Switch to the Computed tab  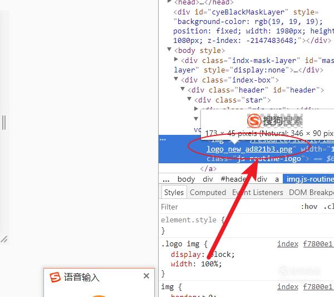tap(208, 192)
